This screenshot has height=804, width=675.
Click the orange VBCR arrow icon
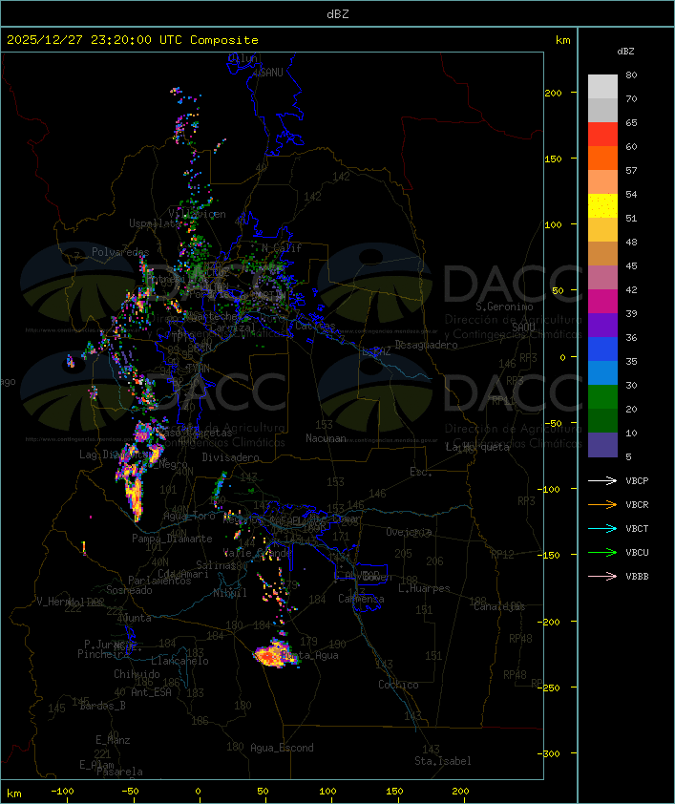(602, 504)
